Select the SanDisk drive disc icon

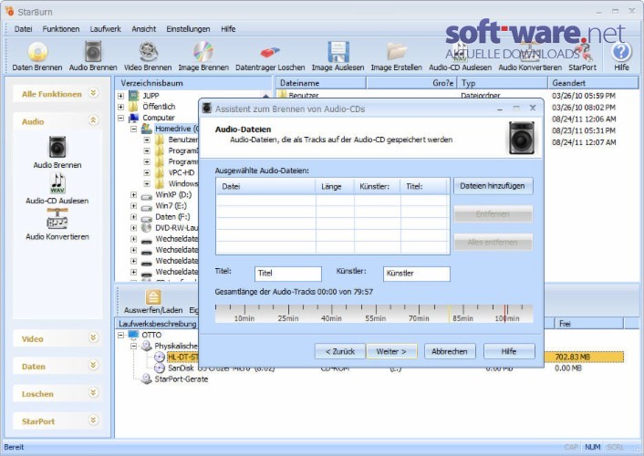[160, 368]
